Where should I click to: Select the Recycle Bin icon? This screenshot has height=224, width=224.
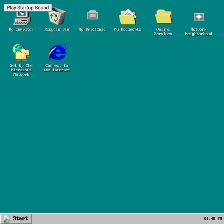click(57, 16)
